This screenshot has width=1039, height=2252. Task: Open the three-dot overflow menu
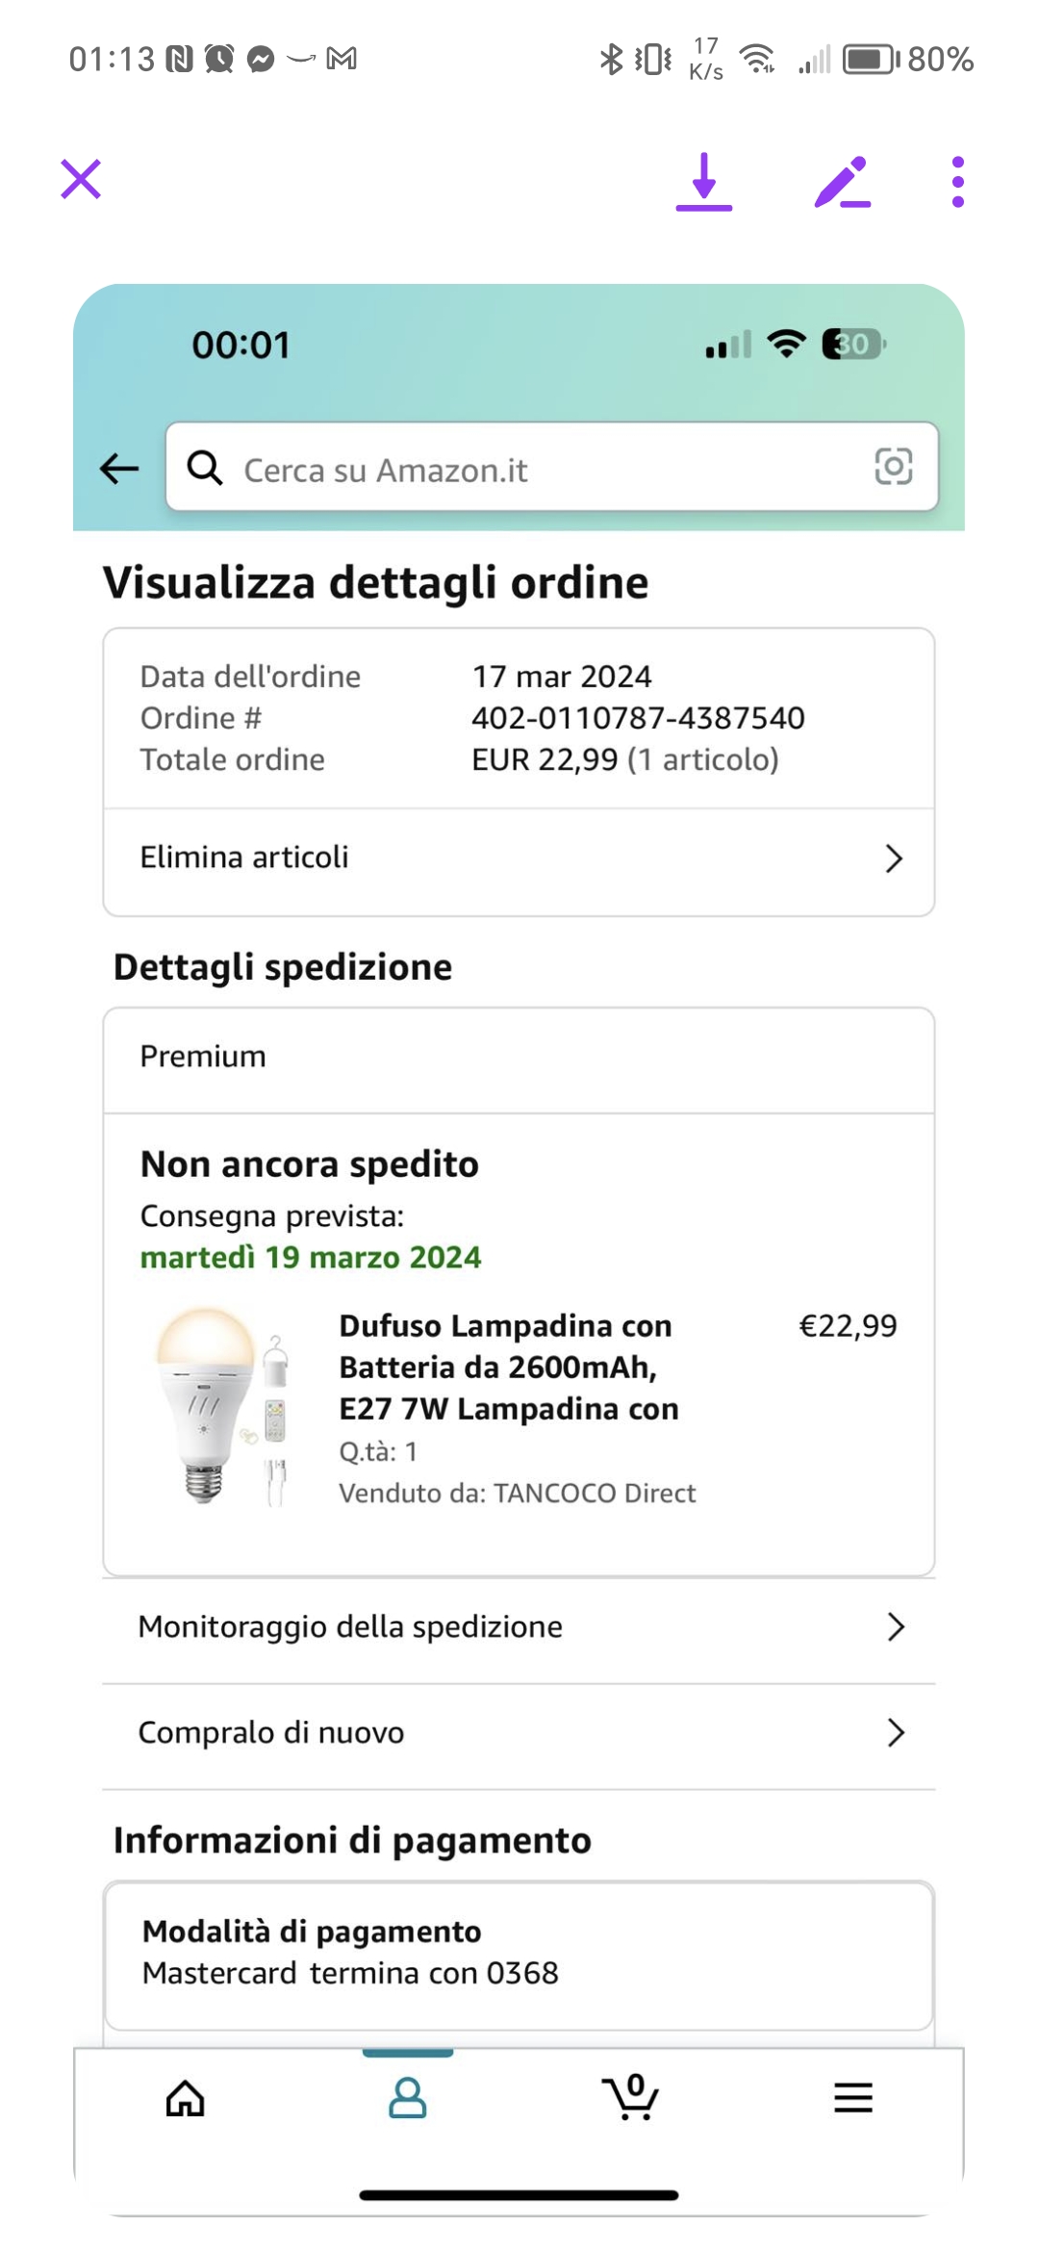(957, 181)
